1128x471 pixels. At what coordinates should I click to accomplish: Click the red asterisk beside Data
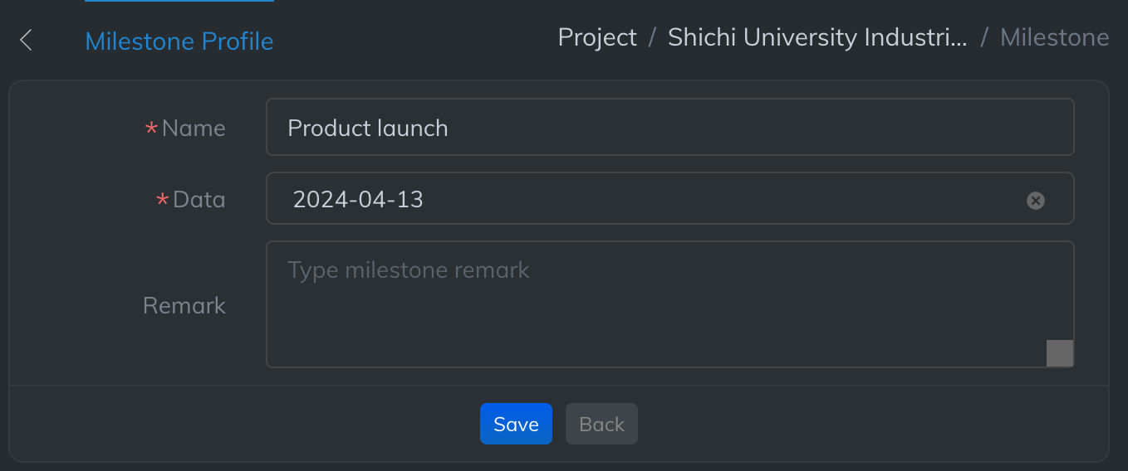tap(163, 201)
